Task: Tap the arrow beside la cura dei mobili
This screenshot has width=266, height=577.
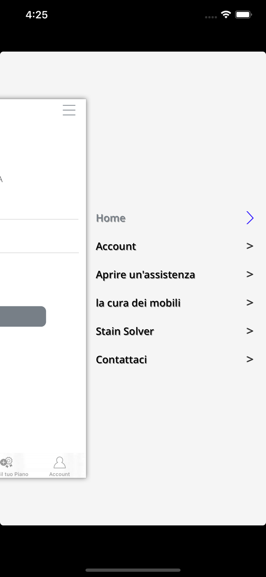Action: pyautogui.click(x=250, y=303)
